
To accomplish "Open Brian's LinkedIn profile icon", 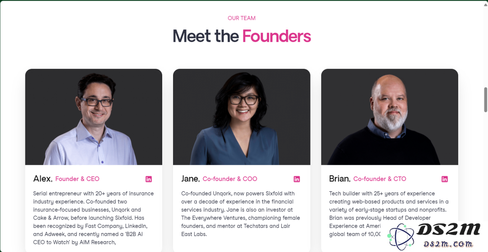I will tap(445, 179).
